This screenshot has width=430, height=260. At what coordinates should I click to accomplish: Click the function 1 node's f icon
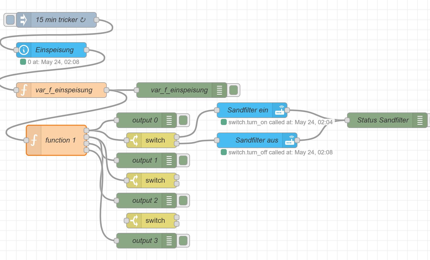tap(34, 140)
